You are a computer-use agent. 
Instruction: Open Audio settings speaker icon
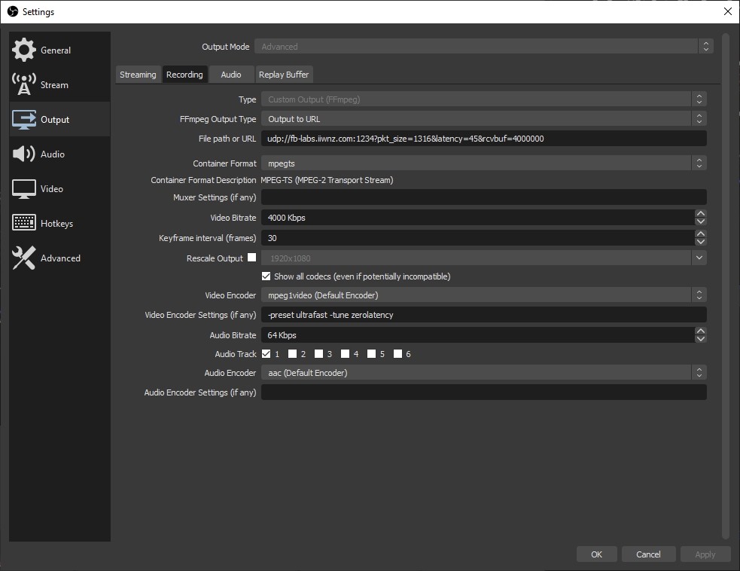[23, 154]
